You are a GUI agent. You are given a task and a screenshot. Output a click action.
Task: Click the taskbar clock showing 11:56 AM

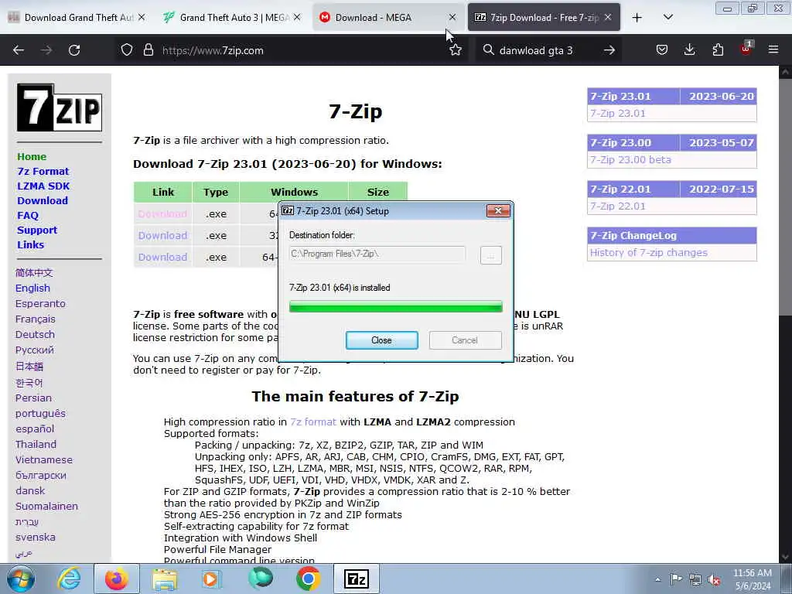(x=752, y=579)
